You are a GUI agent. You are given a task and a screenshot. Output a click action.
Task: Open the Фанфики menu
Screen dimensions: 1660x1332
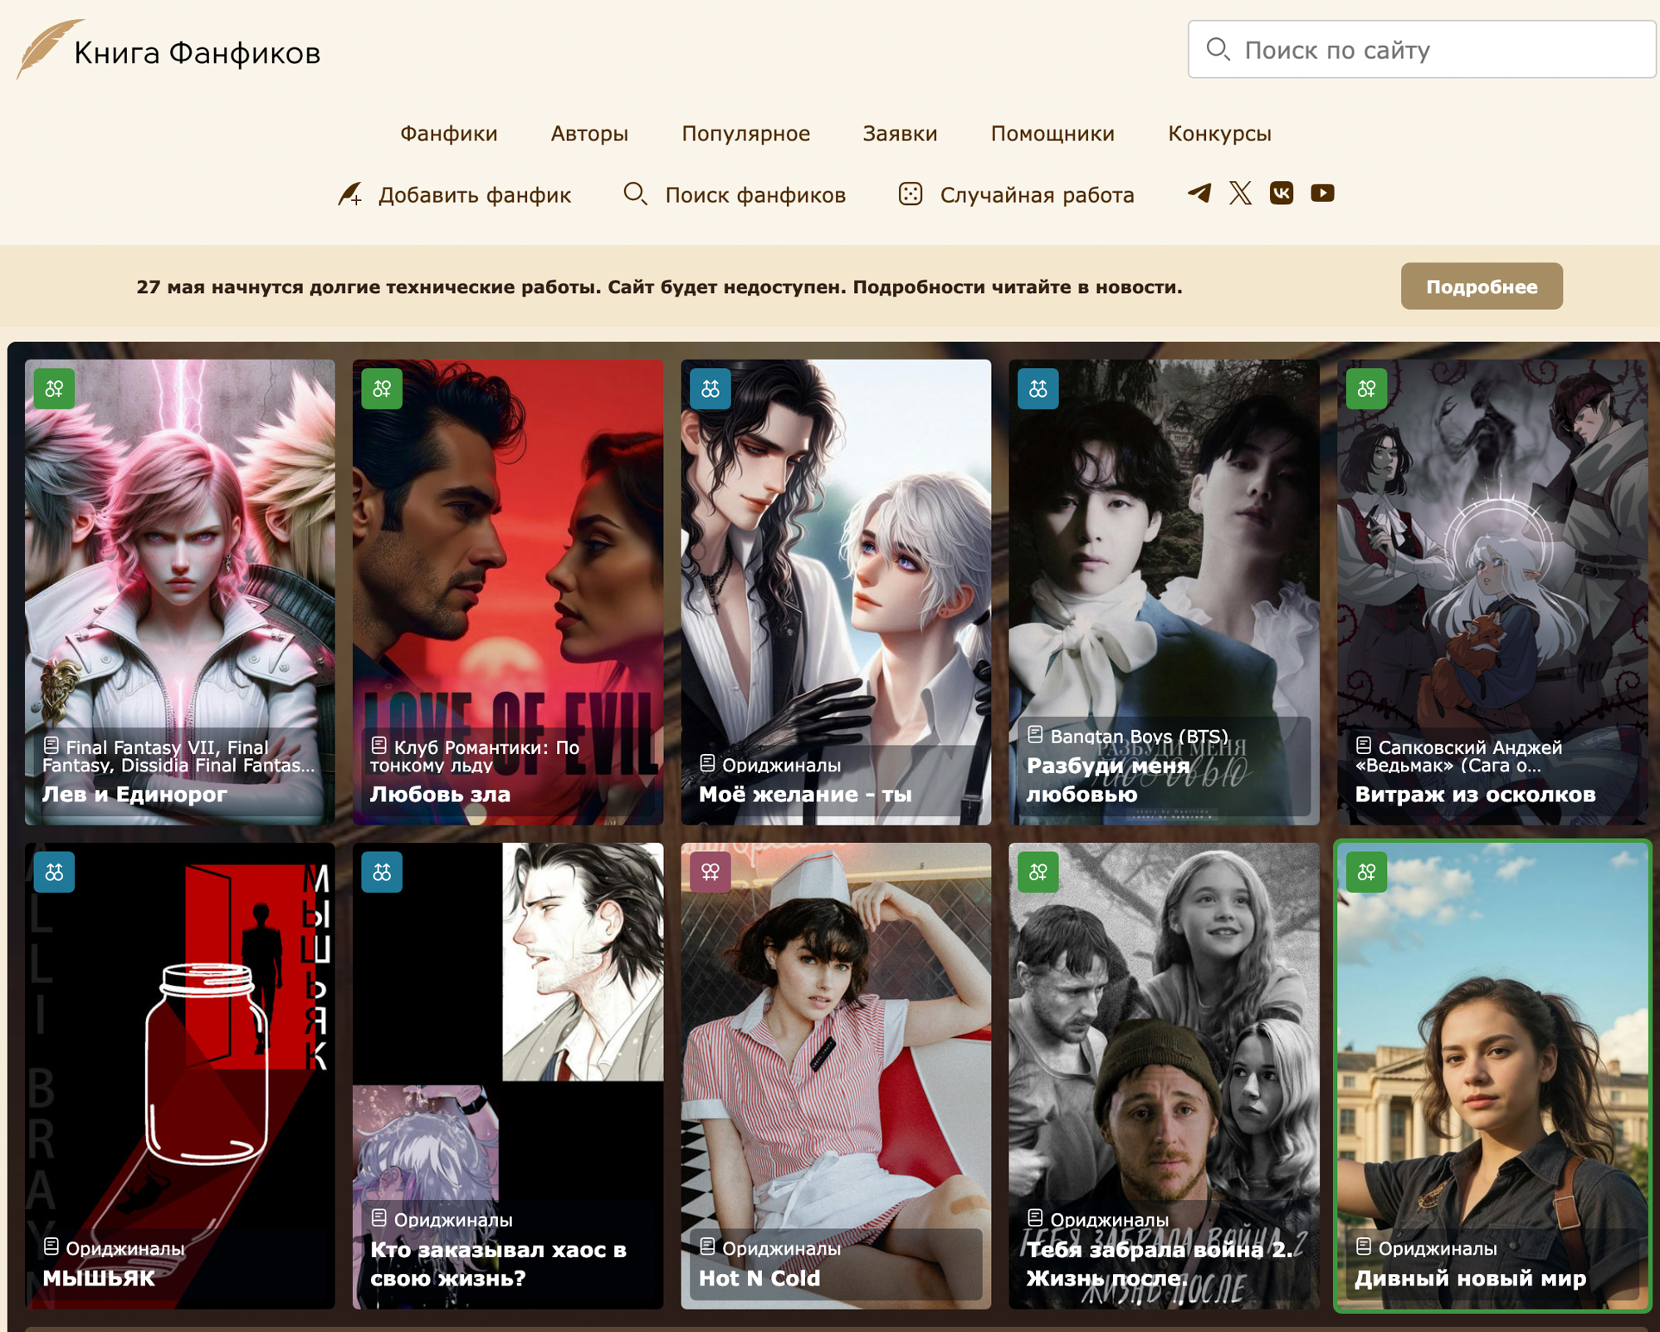[x=448, y=134]
